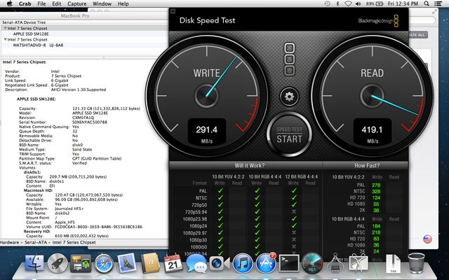449x280 pixels.
Task: Click the PAL write value 276
Action: tap(376, 185)
